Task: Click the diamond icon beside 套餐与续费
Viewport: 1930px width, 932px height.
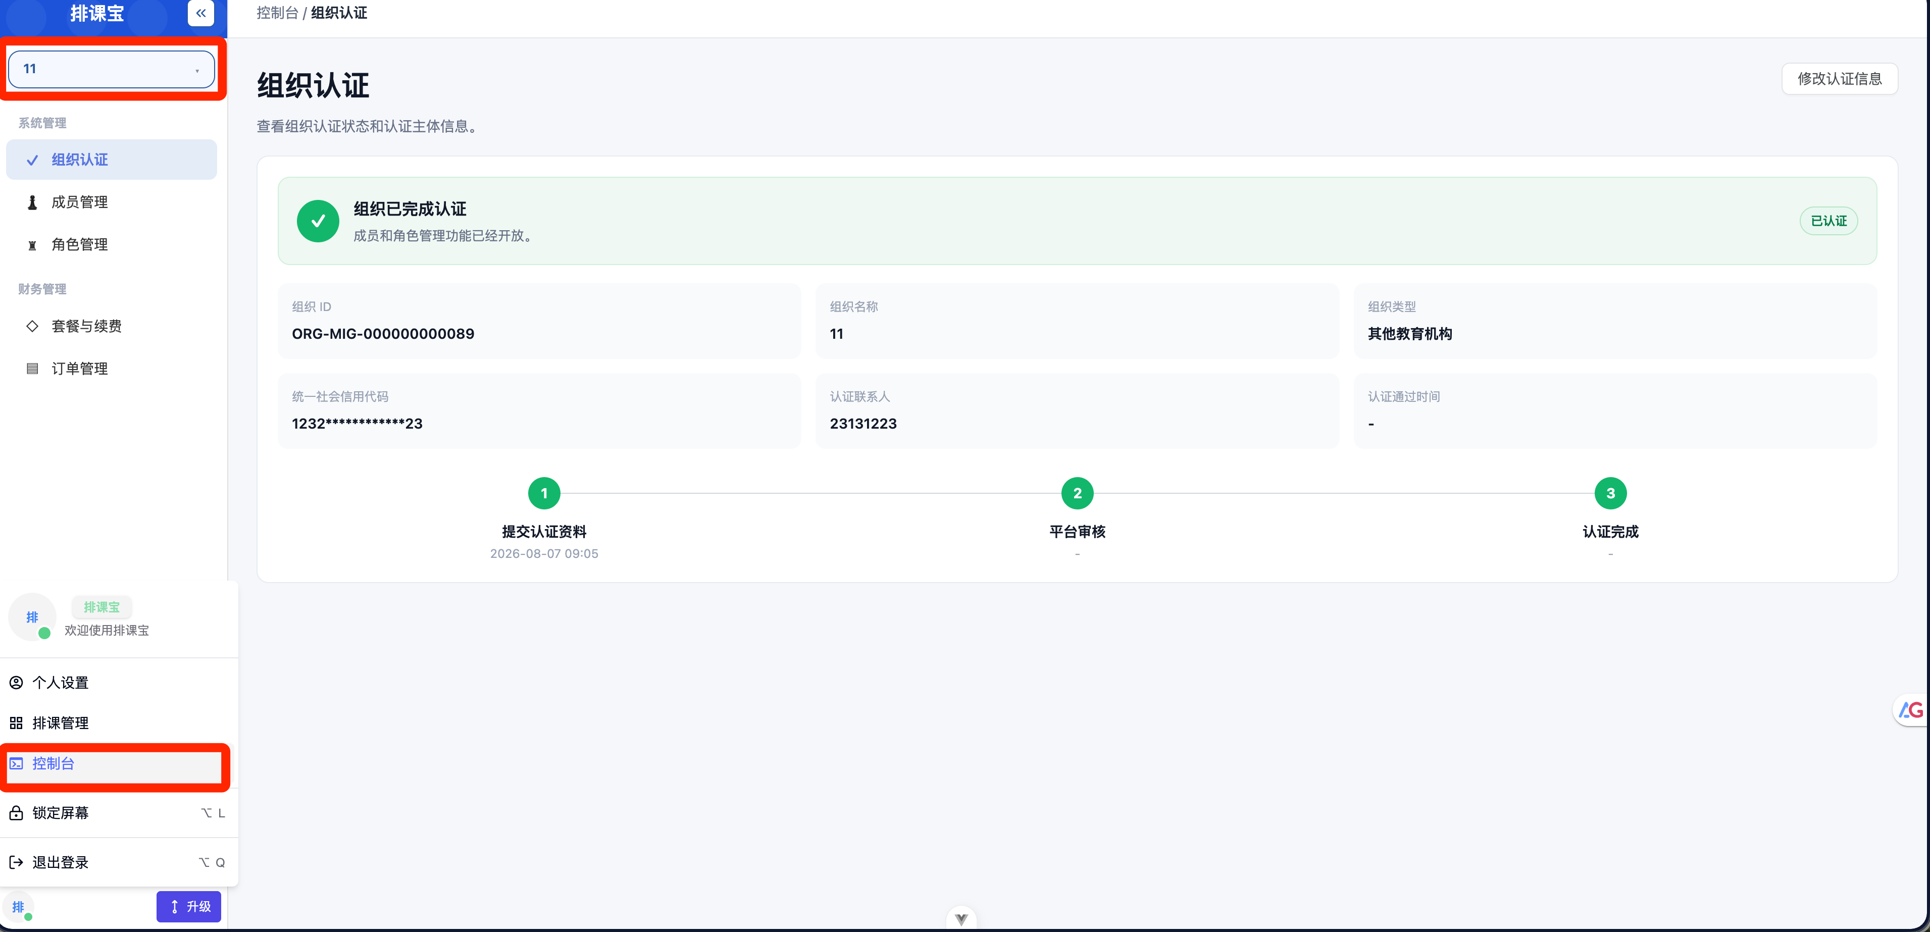Action: click(x=32, y=326)
